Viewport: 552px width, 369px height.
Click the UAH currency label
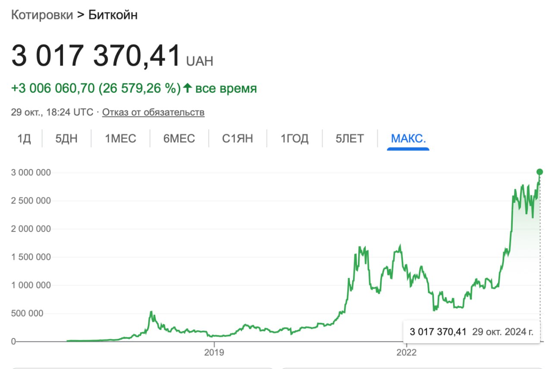point(200,61)
